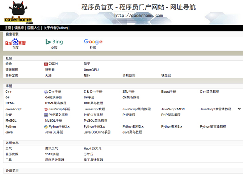Open the C#微软手册 link
Screen dimensions: 243x174
coord(53,97)
